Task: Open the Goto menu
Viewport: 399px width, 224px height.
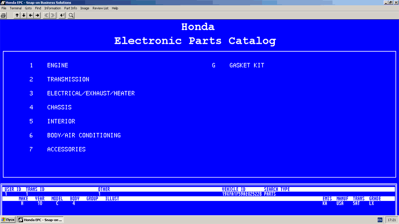Action: (x=28, y=8)
